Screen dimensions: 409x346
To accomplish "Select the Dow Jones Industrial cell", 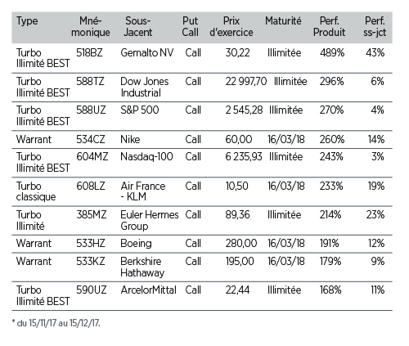I will pyautogui.click(x=145, y=87).
